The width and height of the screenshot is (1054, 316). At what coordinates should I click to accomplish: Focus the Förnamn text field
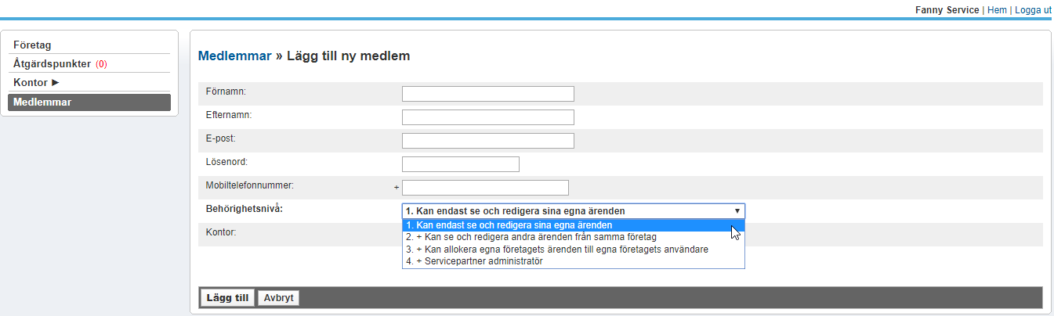[487, 94]
